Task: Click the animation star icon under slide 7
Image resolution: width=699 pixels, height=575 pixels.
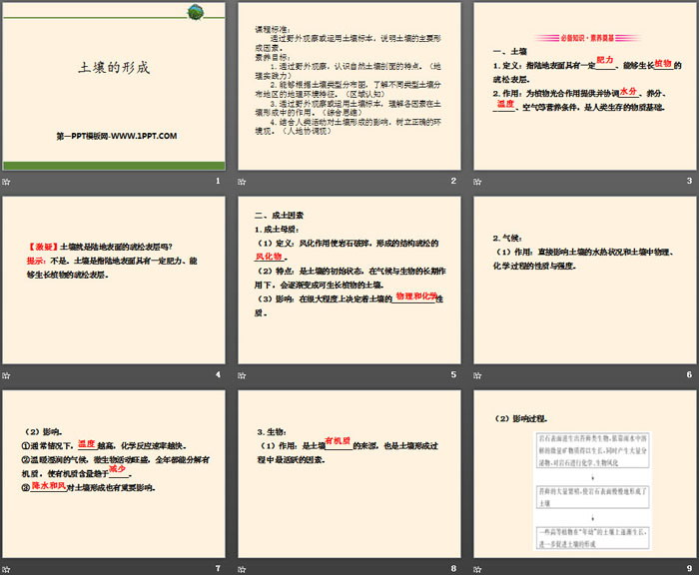Action: (x=6, y=569)
